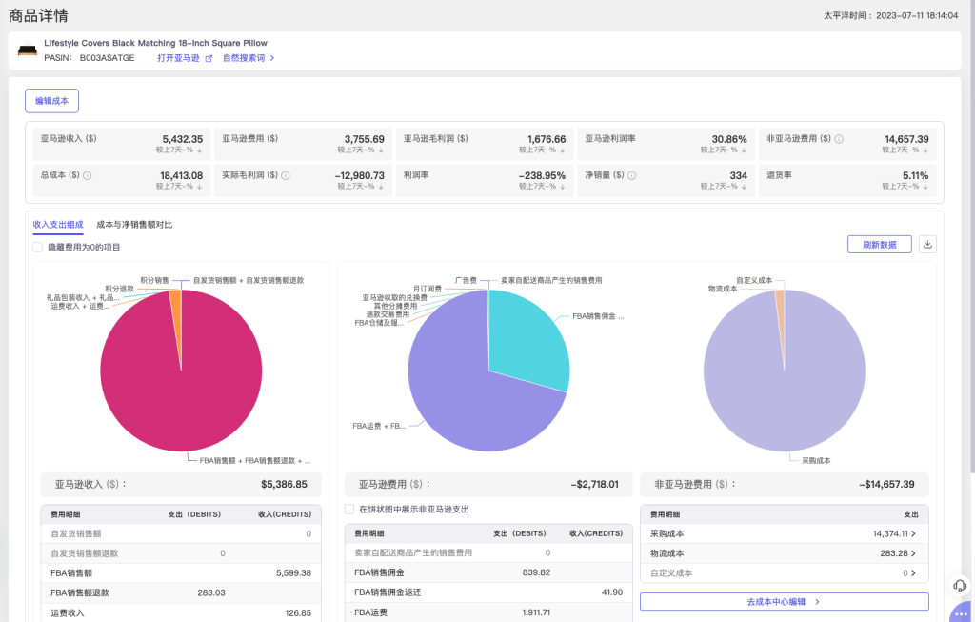Click the 广告费 pie chart label
The width and height of the screenshot is (975, 622).
pos(466,281)
